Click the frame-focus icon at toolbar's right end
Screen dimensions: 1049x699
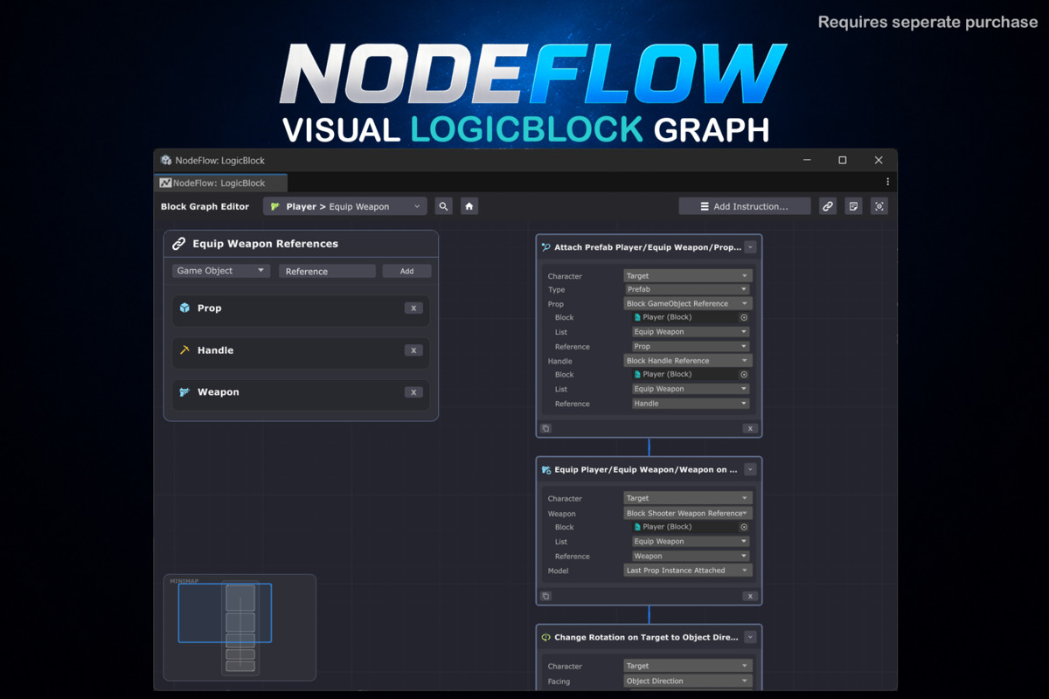pyautogui.click(x=879, y=206)
